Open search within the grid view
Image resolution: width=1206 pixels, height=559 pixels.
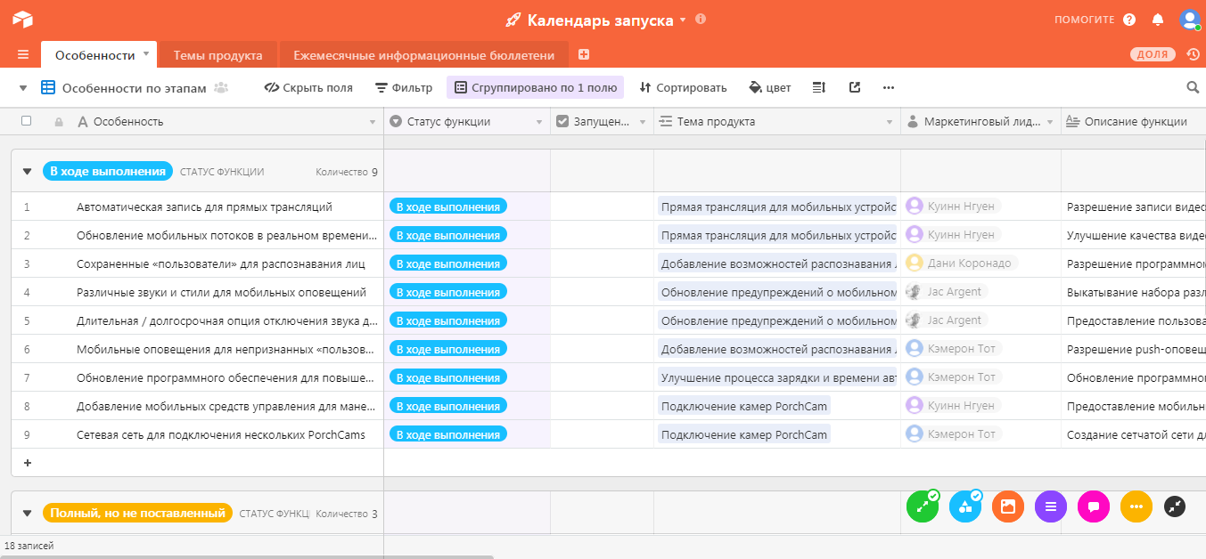pyautogui.click(x=1193, y=87)
